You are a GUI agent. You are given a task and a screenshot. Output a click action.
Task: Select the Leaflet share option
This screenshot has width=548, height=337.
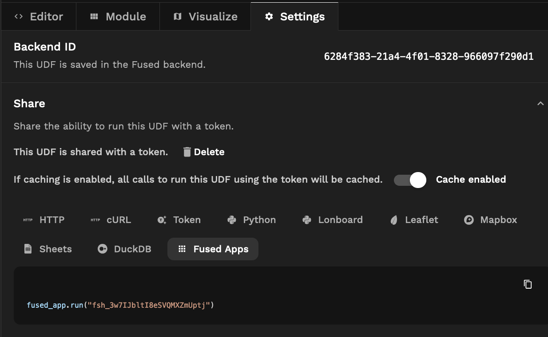point(414,220)
